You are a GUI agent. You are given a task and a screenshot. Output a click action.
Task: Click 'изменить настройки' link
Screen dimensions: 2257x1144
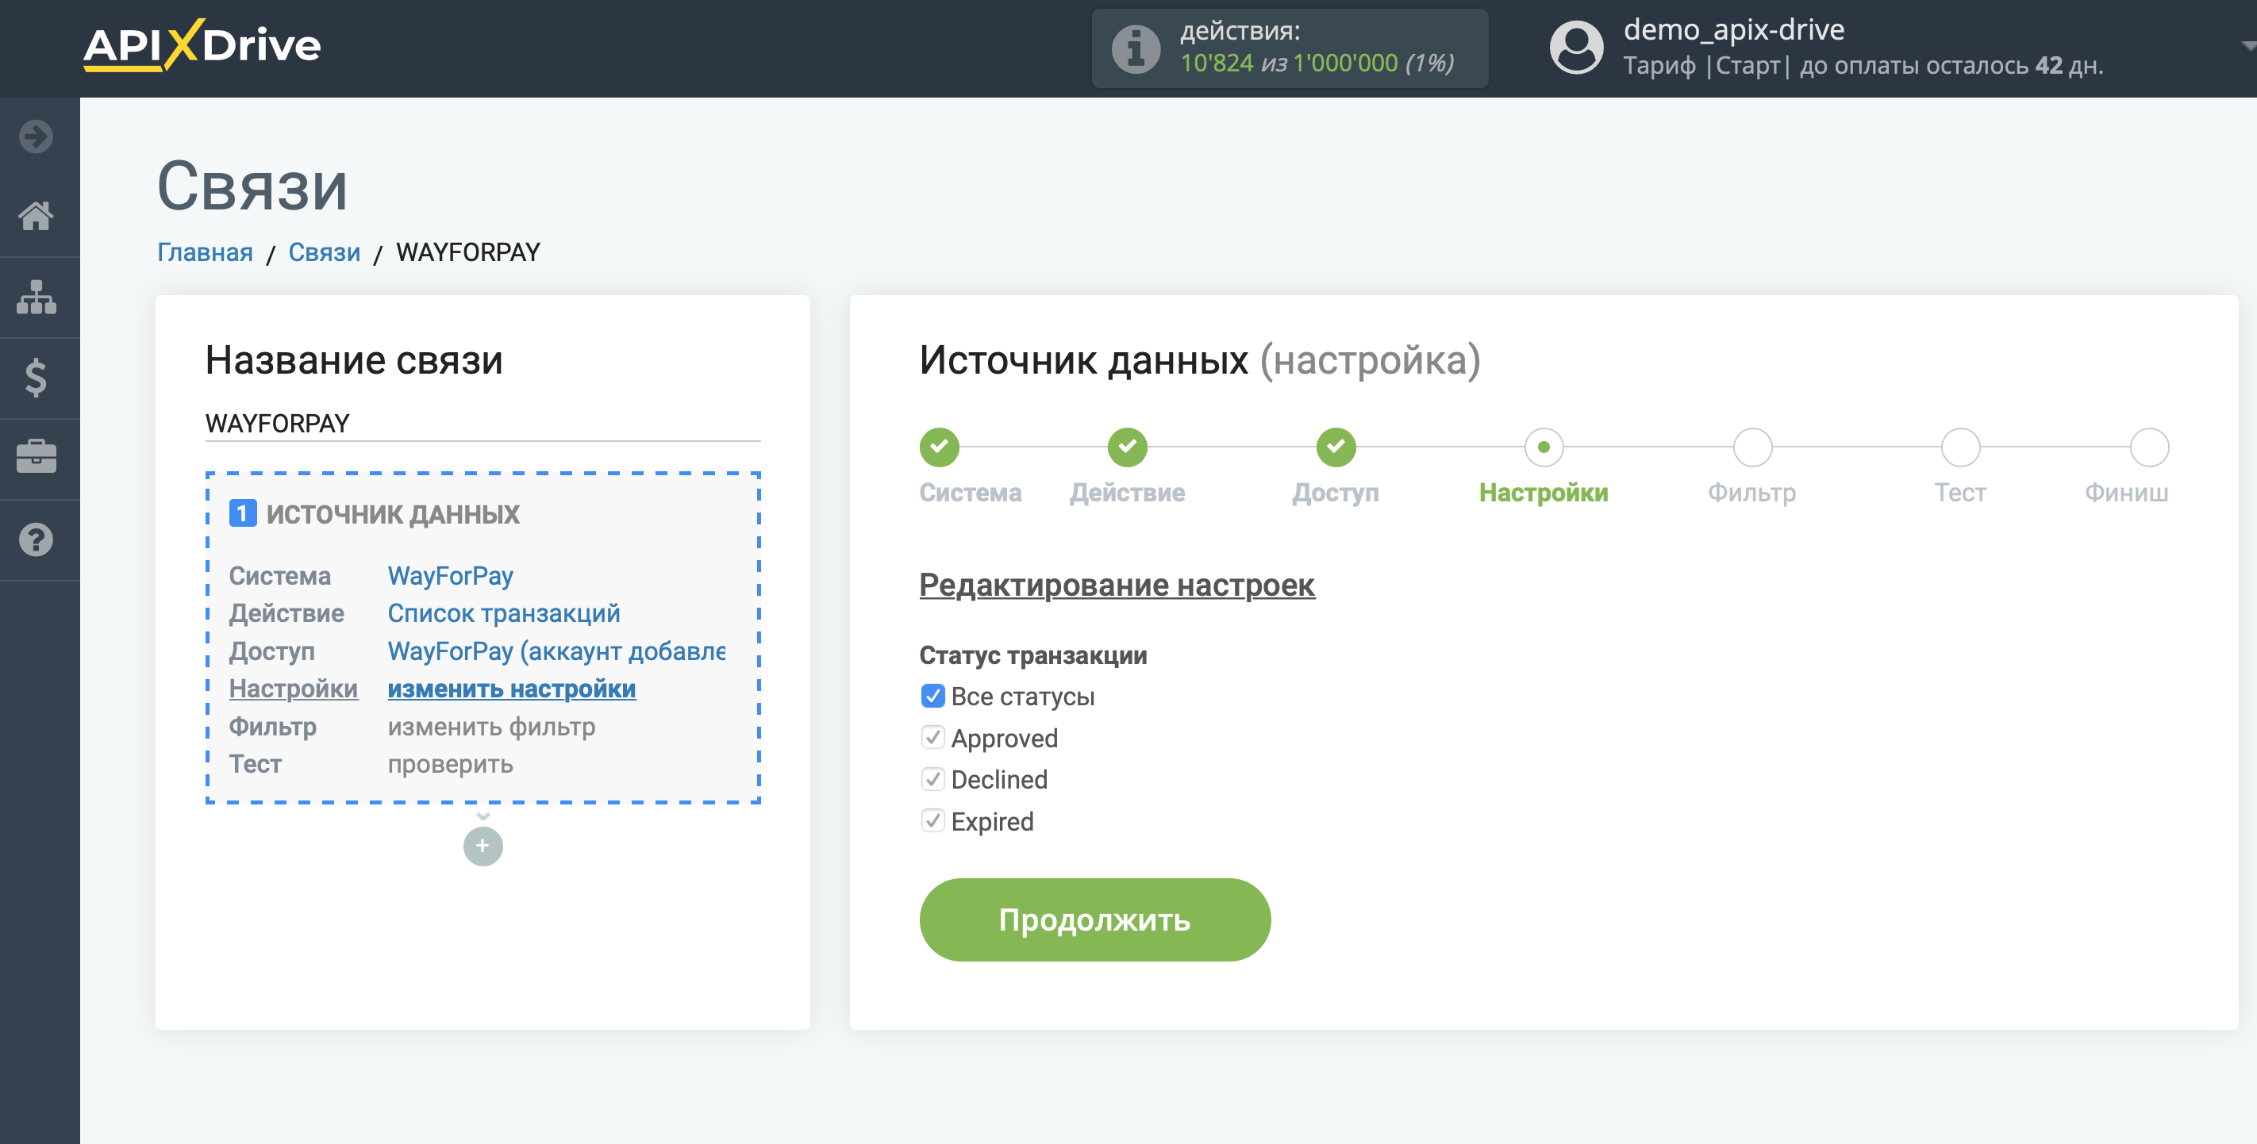click(512, 689)
